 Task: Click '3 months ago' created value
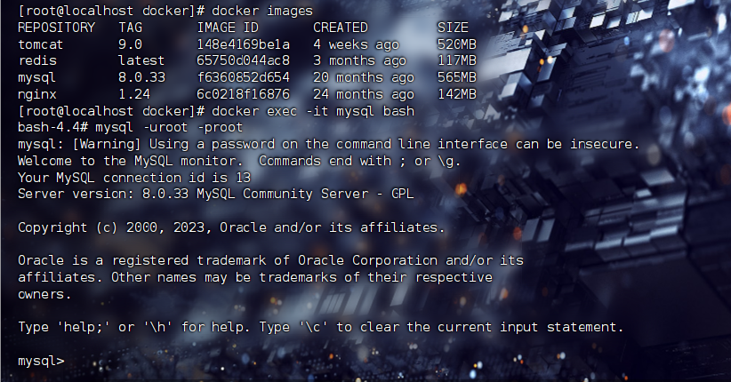pyautogui.click(x=360, y=61)
